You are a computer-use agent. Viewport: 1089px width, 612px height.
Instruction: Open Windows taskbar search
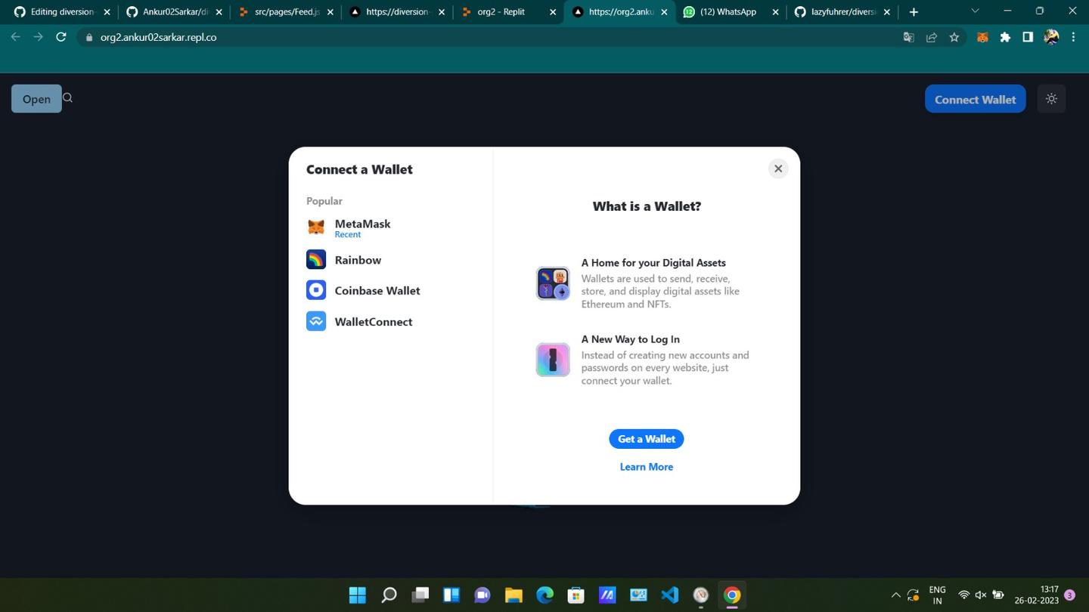389,595
